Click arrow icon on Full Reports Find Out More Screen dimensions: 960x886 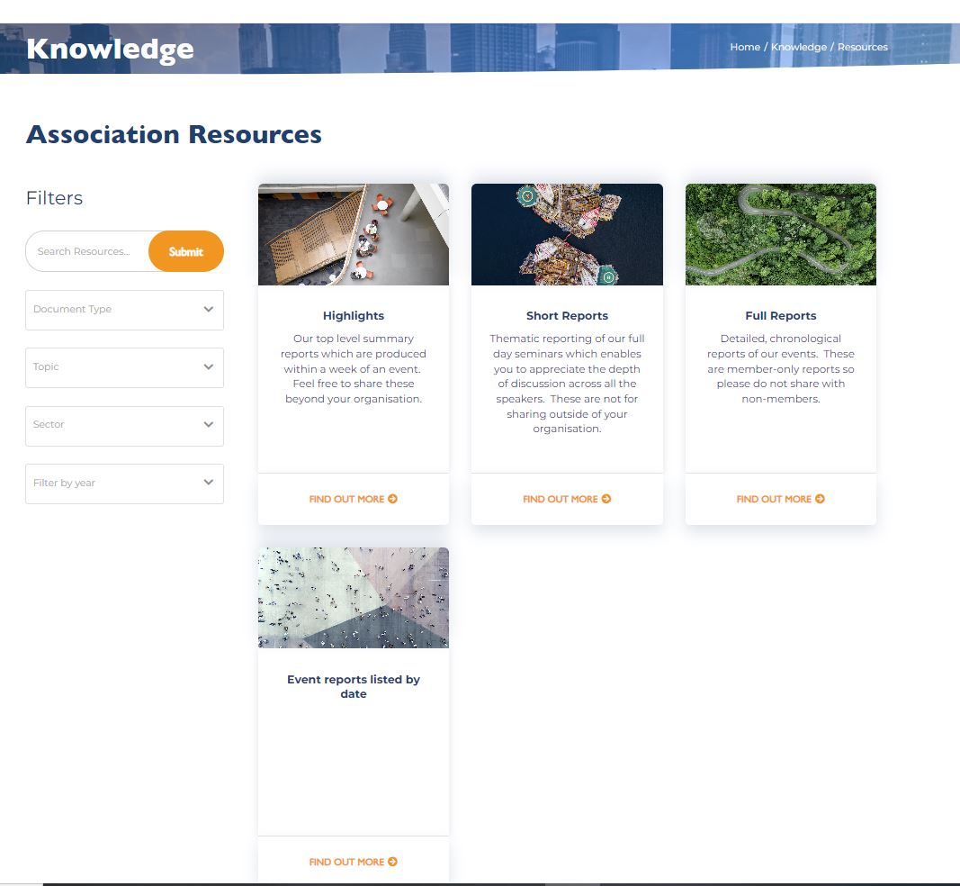click(820, 499)
